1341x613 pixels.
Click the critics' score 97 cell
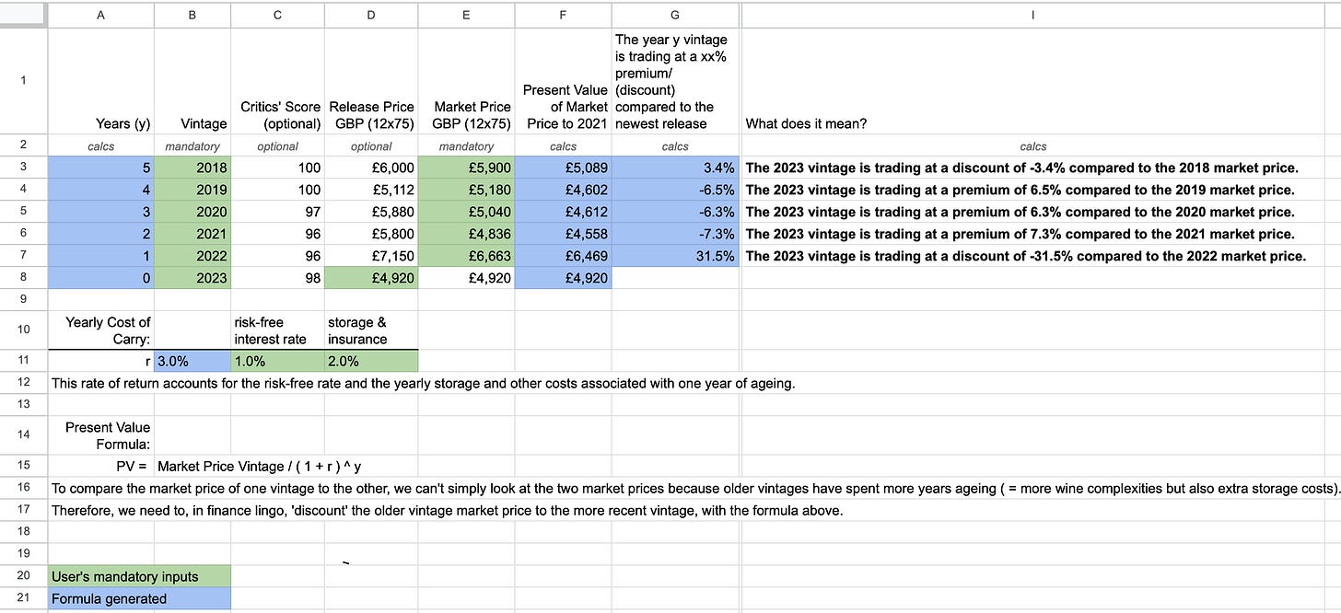(x=277, y=212)
